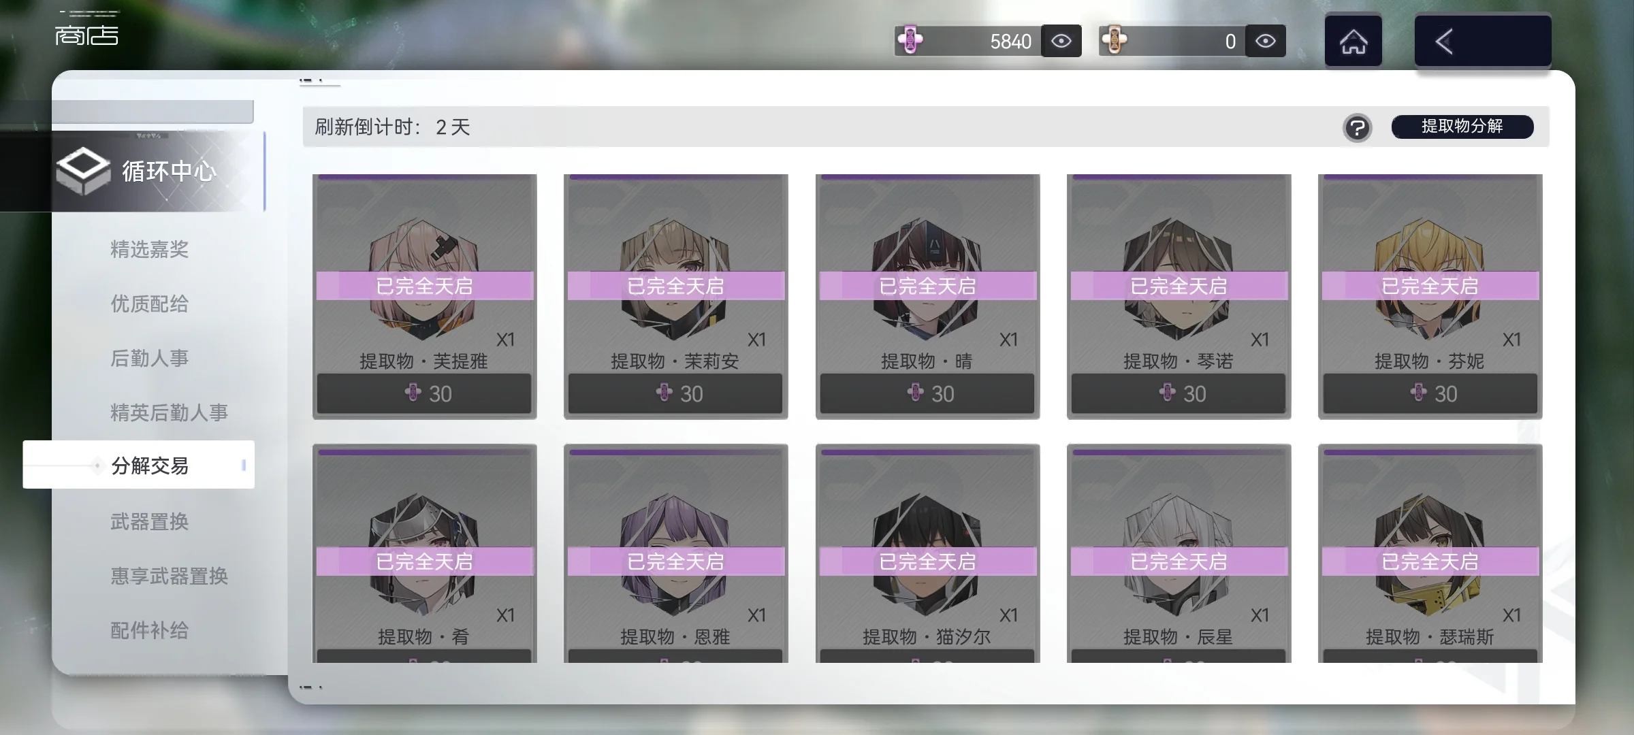Open the 提取物·辰星 item card
Screen dimensions: 1634x735
tap(1179, 553)
